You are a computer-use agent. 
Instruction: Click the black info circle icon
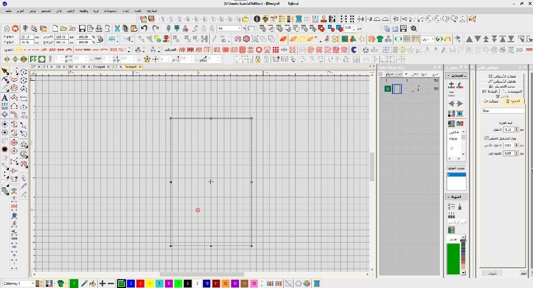[257, 19]
